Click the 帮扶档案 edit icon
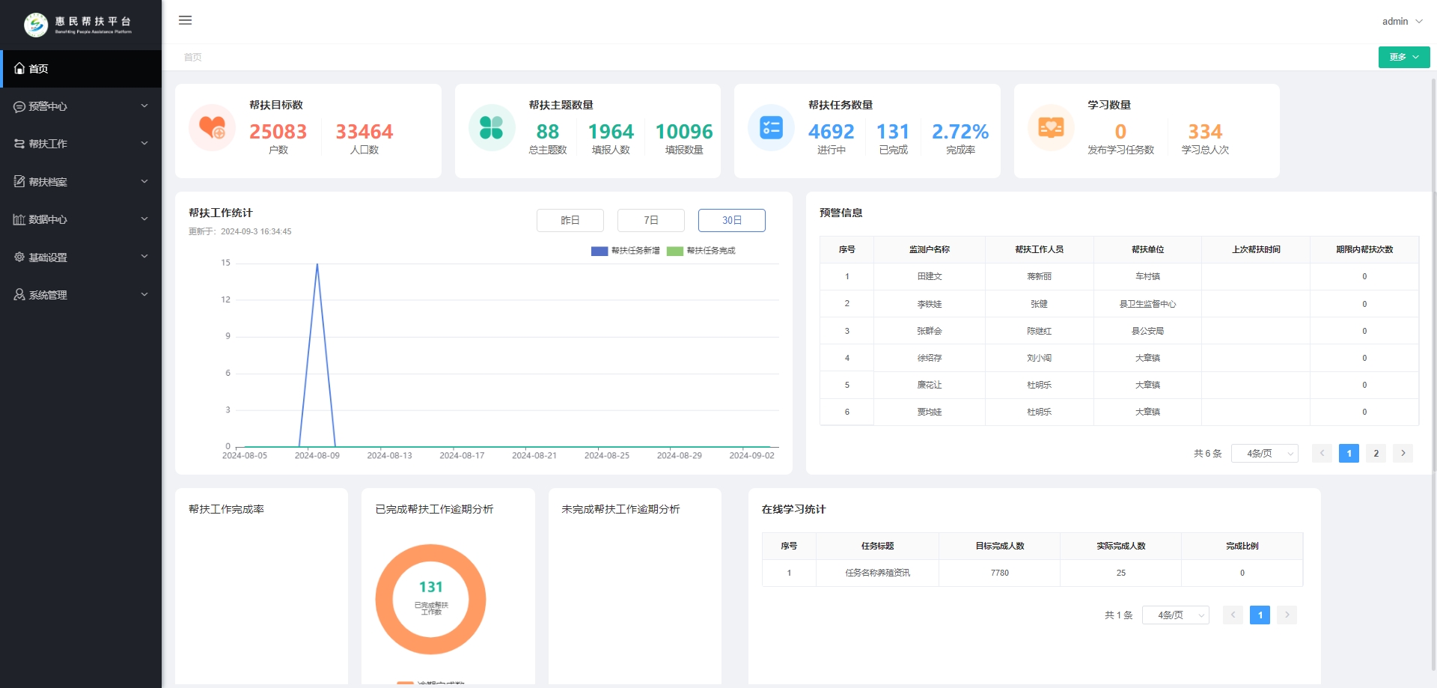 [x=19, y=181]
